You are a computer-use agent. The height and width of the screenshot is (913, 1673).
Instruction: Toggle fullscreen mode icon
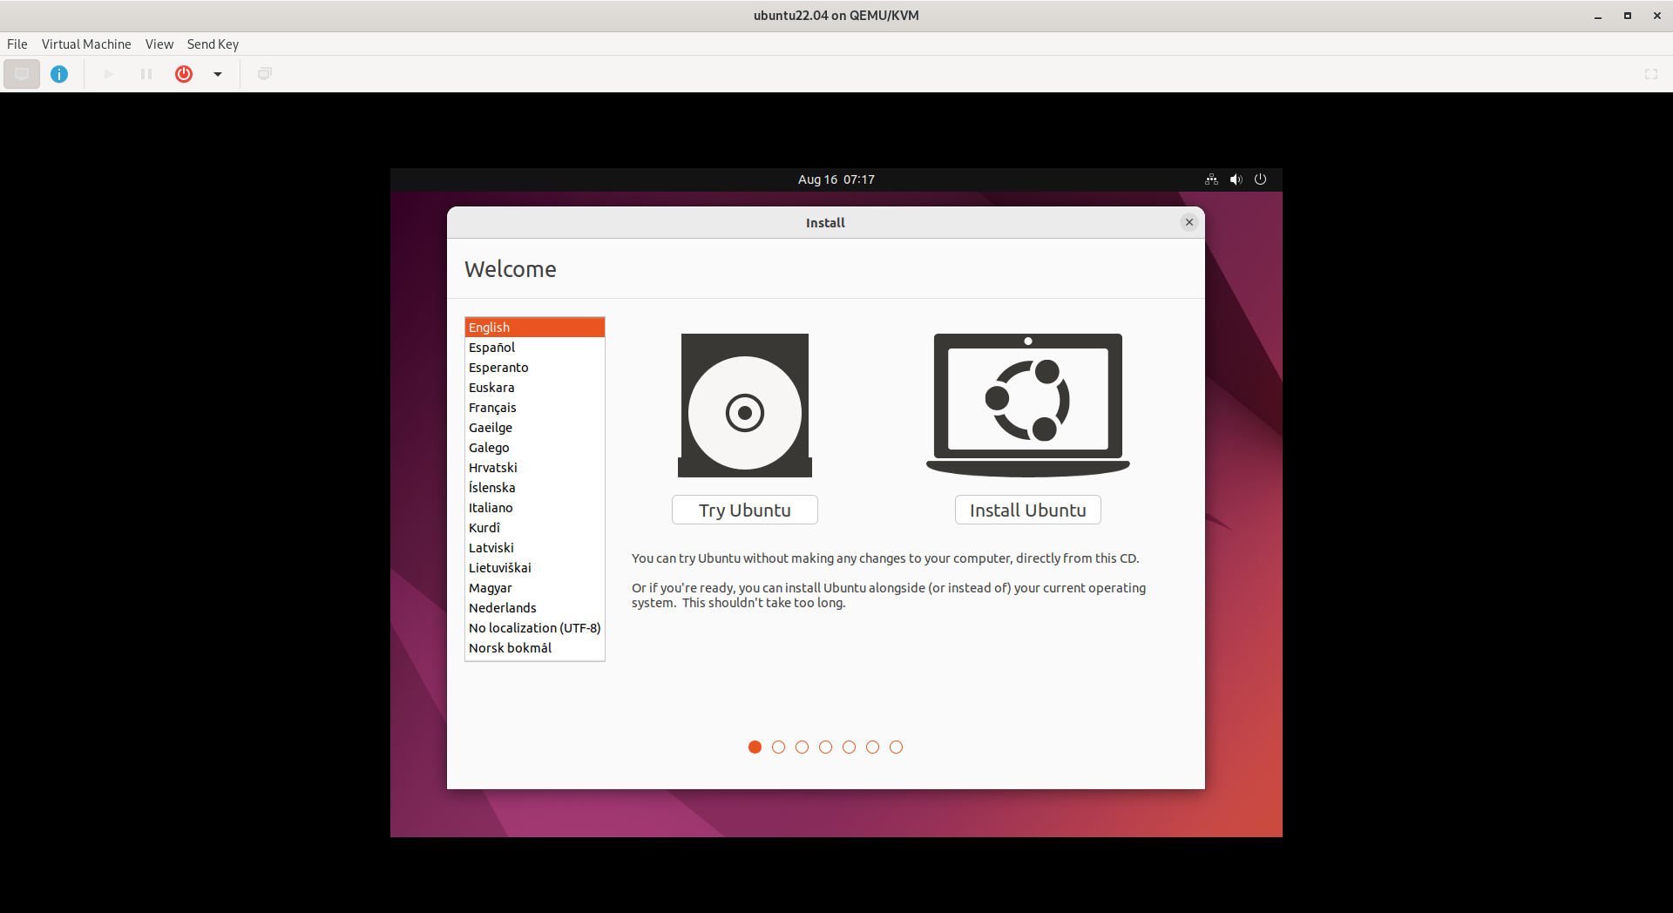click(x=1650, y=74)
